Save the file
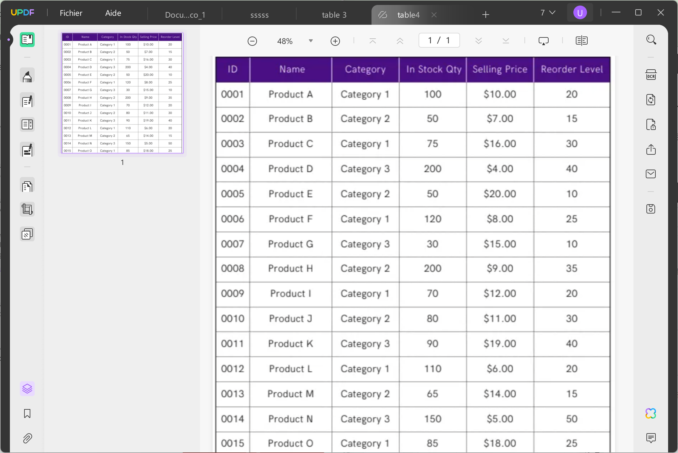Viewport: 678px width, 453px height. click(x=651, y=209)
